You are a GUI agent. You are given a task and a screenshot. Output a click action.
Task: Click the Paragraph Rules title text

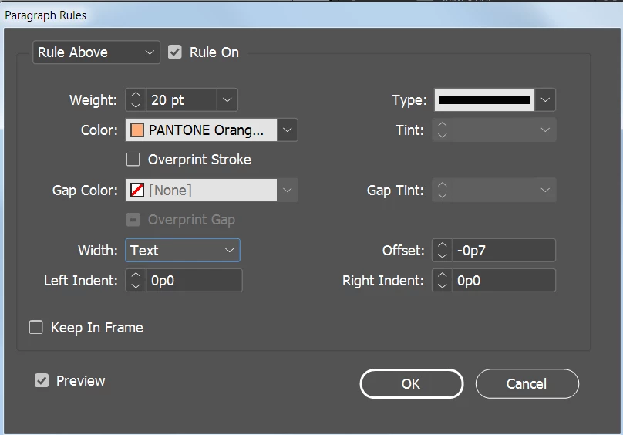[x=45, y=15]
